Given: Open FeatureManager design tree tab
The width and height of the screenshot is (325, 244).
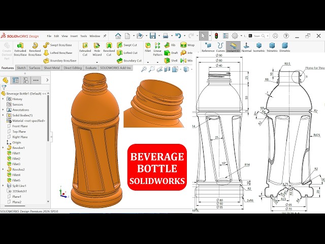Looking at the screenshot, I should click(x=6, y=80).
